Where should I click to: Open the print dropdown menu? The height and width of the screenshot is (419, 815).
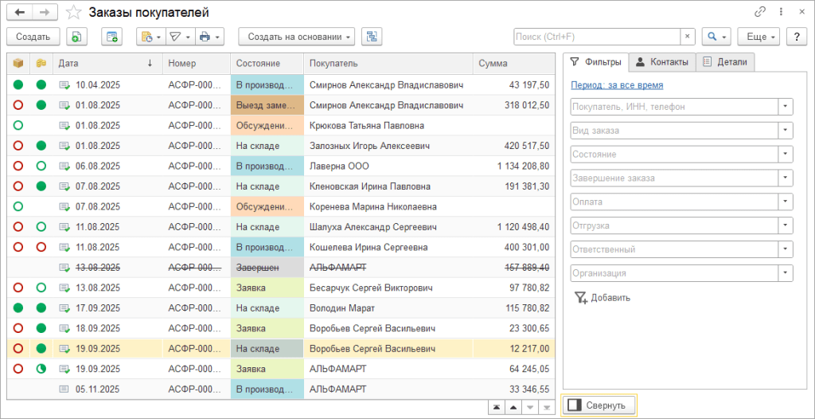click(210, 37)
